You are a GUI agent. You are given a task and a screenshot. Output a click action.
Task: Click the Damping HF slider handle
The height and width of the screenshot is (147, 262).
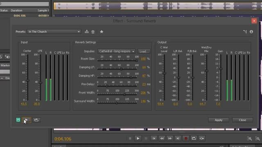click(131, 78)
